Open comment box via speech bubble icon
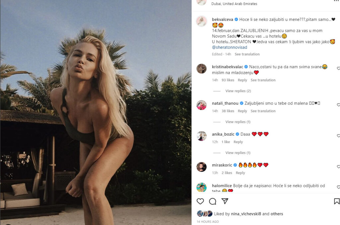 pos(212,201)
